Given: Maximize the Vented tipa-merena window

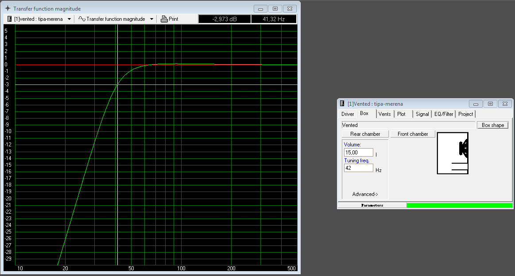Looking at the screenshot, I should pos(490,104).
